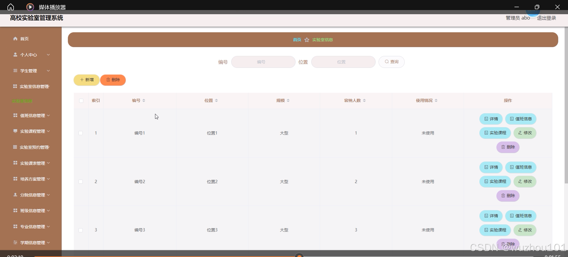Click the grid icon beside 实验课表管理
This screenshot has height=257, width=568.
15,163
